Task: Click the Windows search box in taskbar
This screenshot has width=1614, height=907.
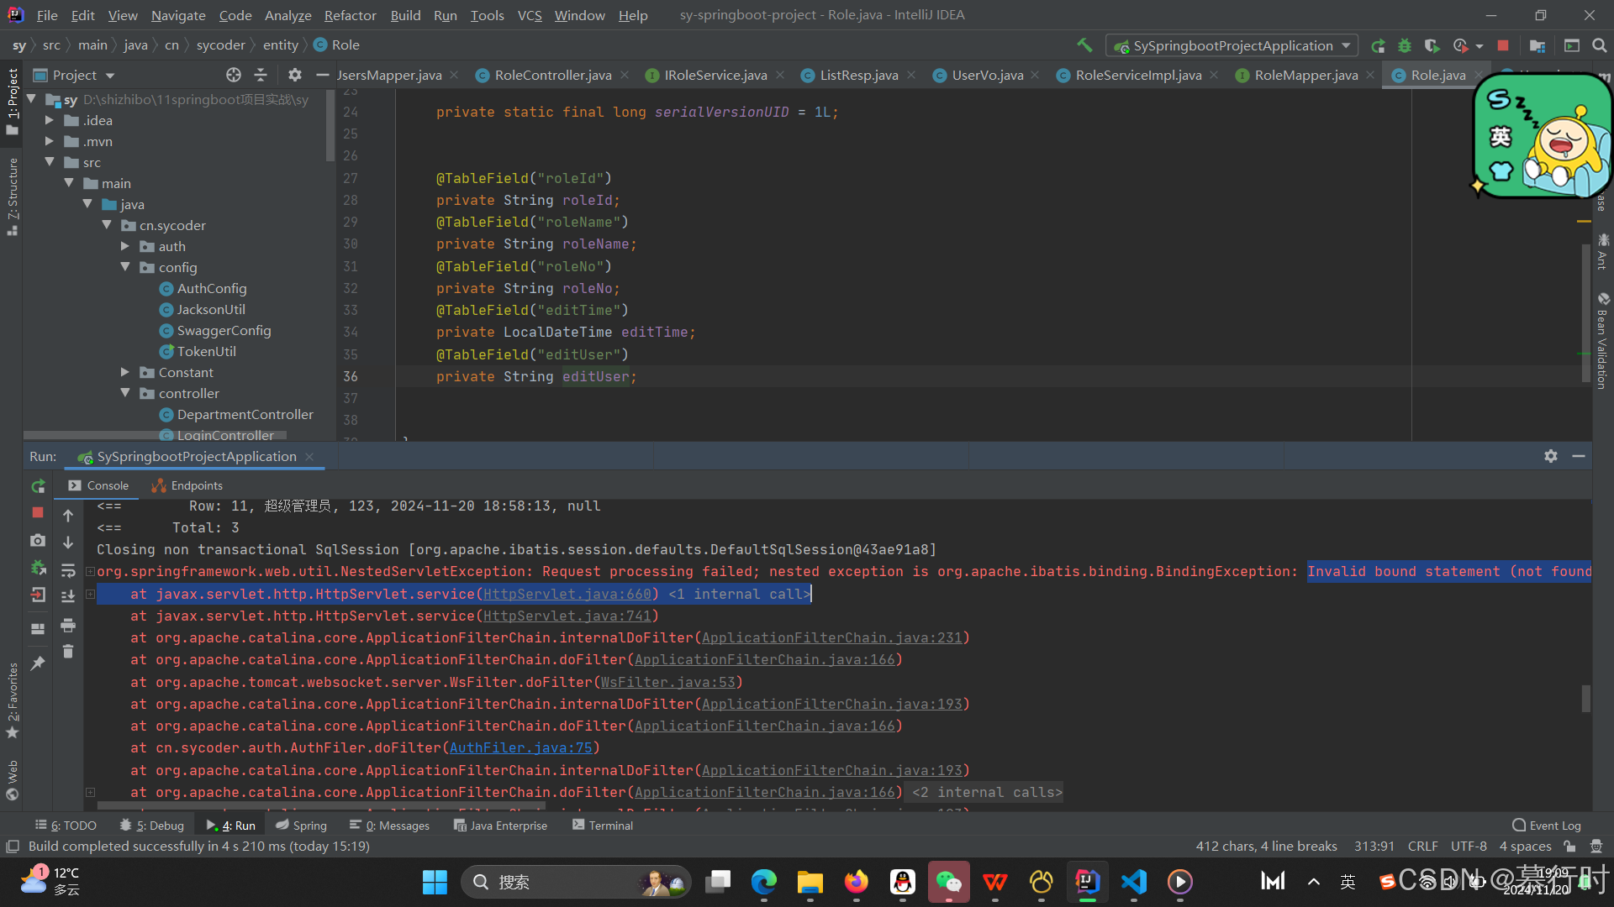Action: tap(555, 882)
